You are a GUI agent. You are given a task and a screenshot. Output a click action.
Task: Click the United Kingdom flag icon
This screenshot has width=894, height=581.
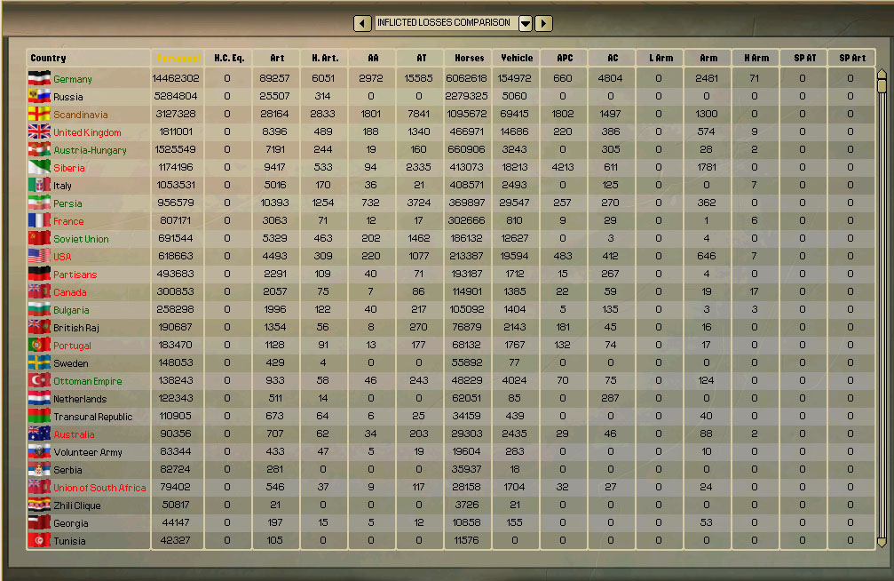[x=39, y=131]
